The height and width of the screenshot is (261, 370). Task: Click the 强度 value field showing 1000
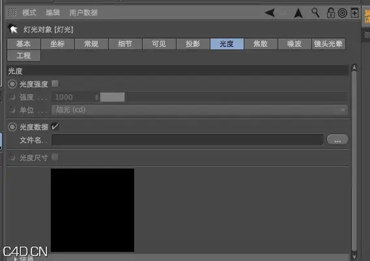click(73, 97)
